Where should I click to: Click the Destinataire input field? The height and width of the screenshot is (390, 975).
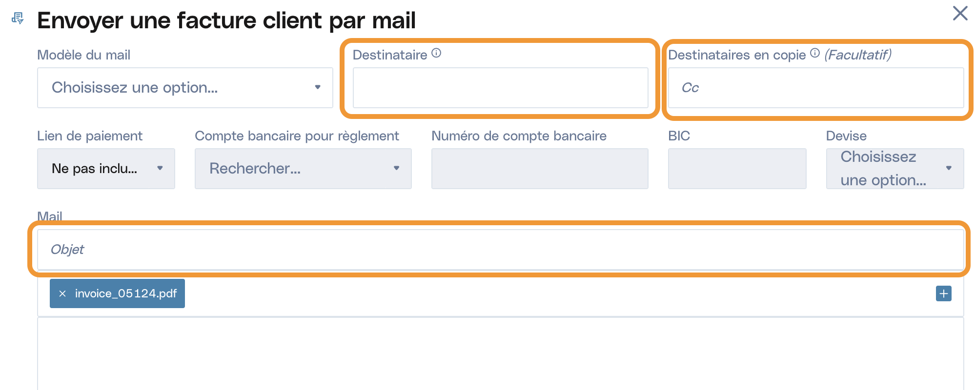(501, 88)
